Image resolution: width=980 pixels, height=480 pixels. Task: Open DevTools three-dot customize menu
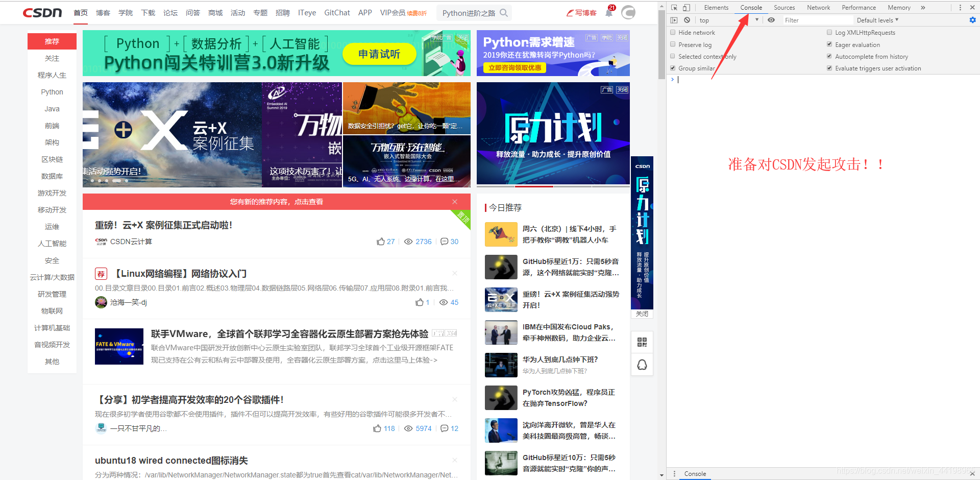(960, 8)
